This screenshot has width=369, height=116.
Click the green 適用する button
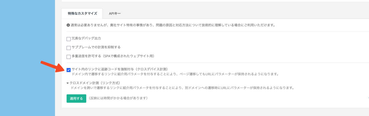(x=76, y=98)
